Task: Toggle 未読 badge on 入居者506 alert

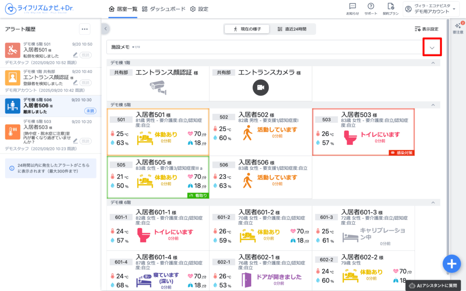Action: pyautogui.click(x=89, y=111)
